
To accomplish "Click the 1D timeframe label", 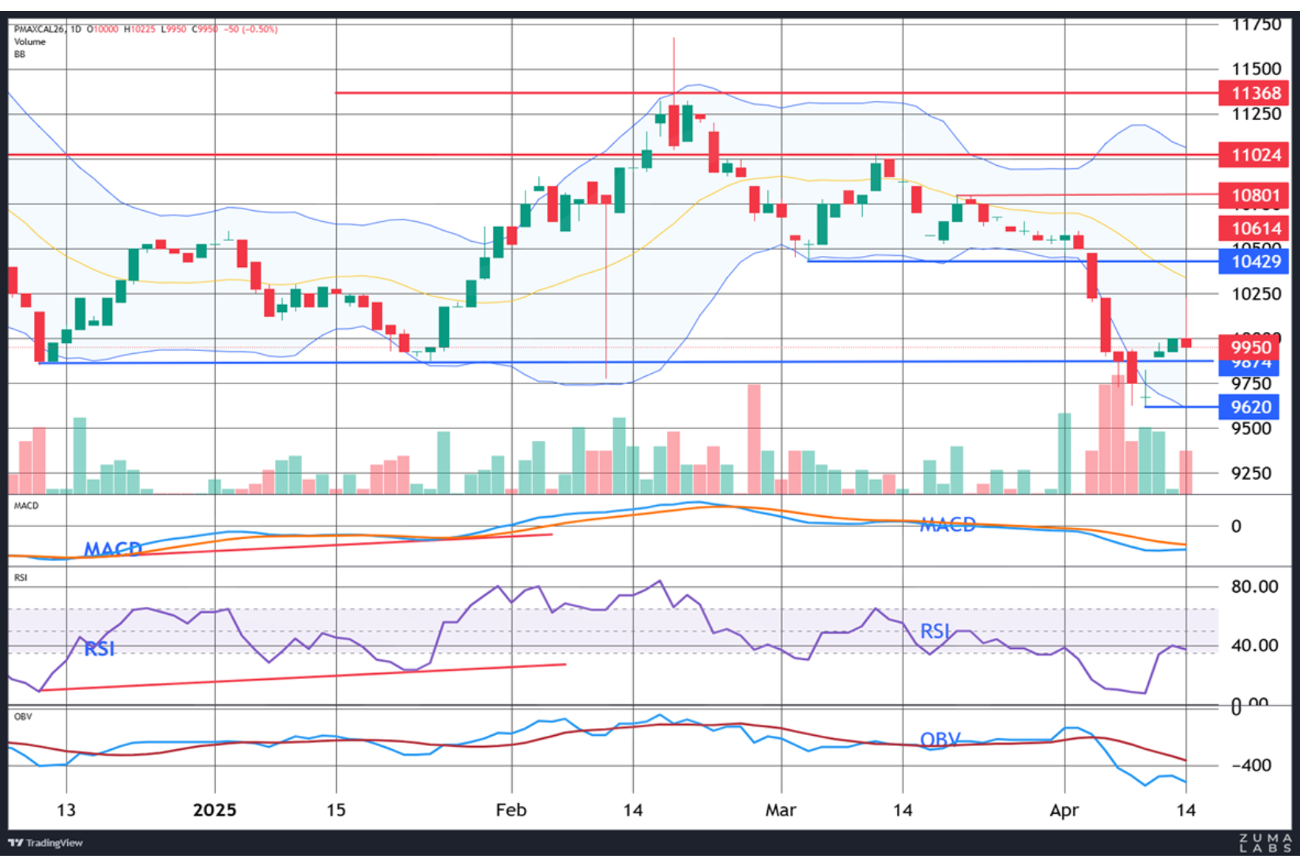I will coord(76,29).
